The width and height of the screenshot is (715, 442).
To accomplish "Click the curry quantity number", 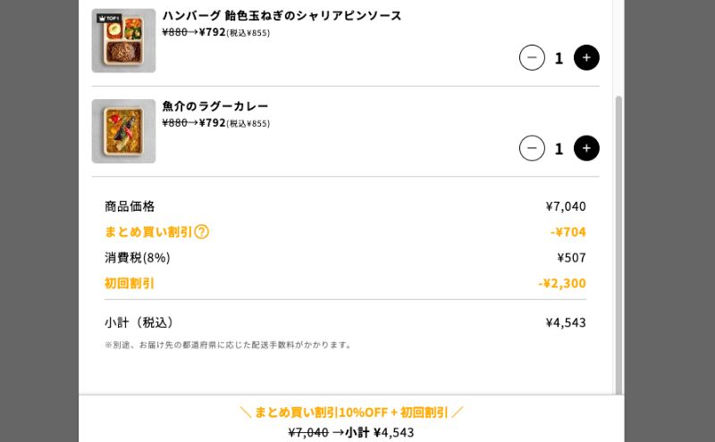I will (x=559, y=148).
